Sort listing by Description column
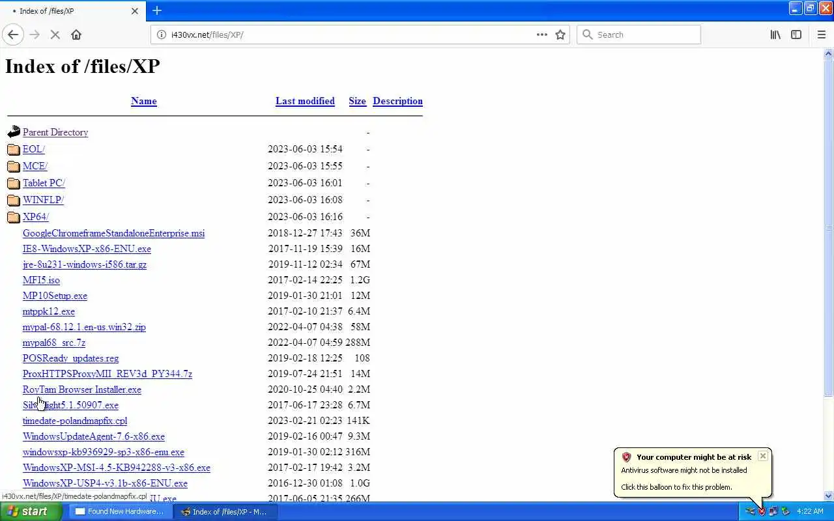The image size is (834, 521). pos(397,101)
